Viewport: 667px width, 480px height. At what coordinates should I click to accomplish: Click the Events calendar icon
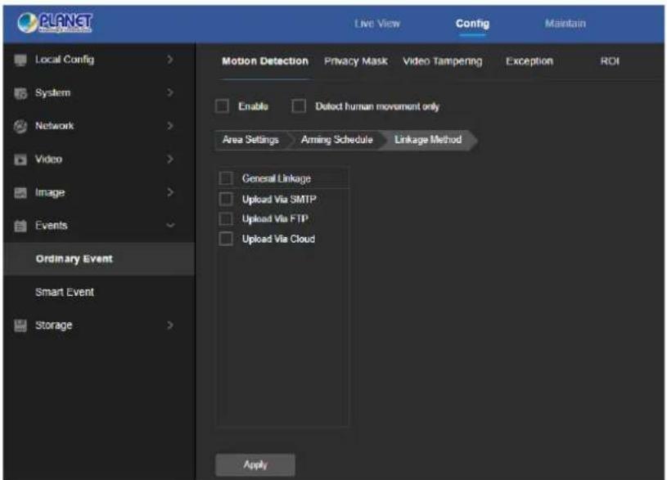click(x=20, y=226)
